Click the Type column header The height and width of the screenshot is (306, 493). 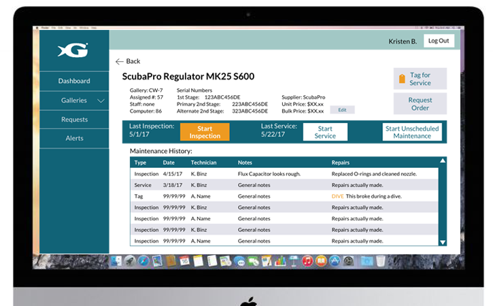(x=140, y=163)
